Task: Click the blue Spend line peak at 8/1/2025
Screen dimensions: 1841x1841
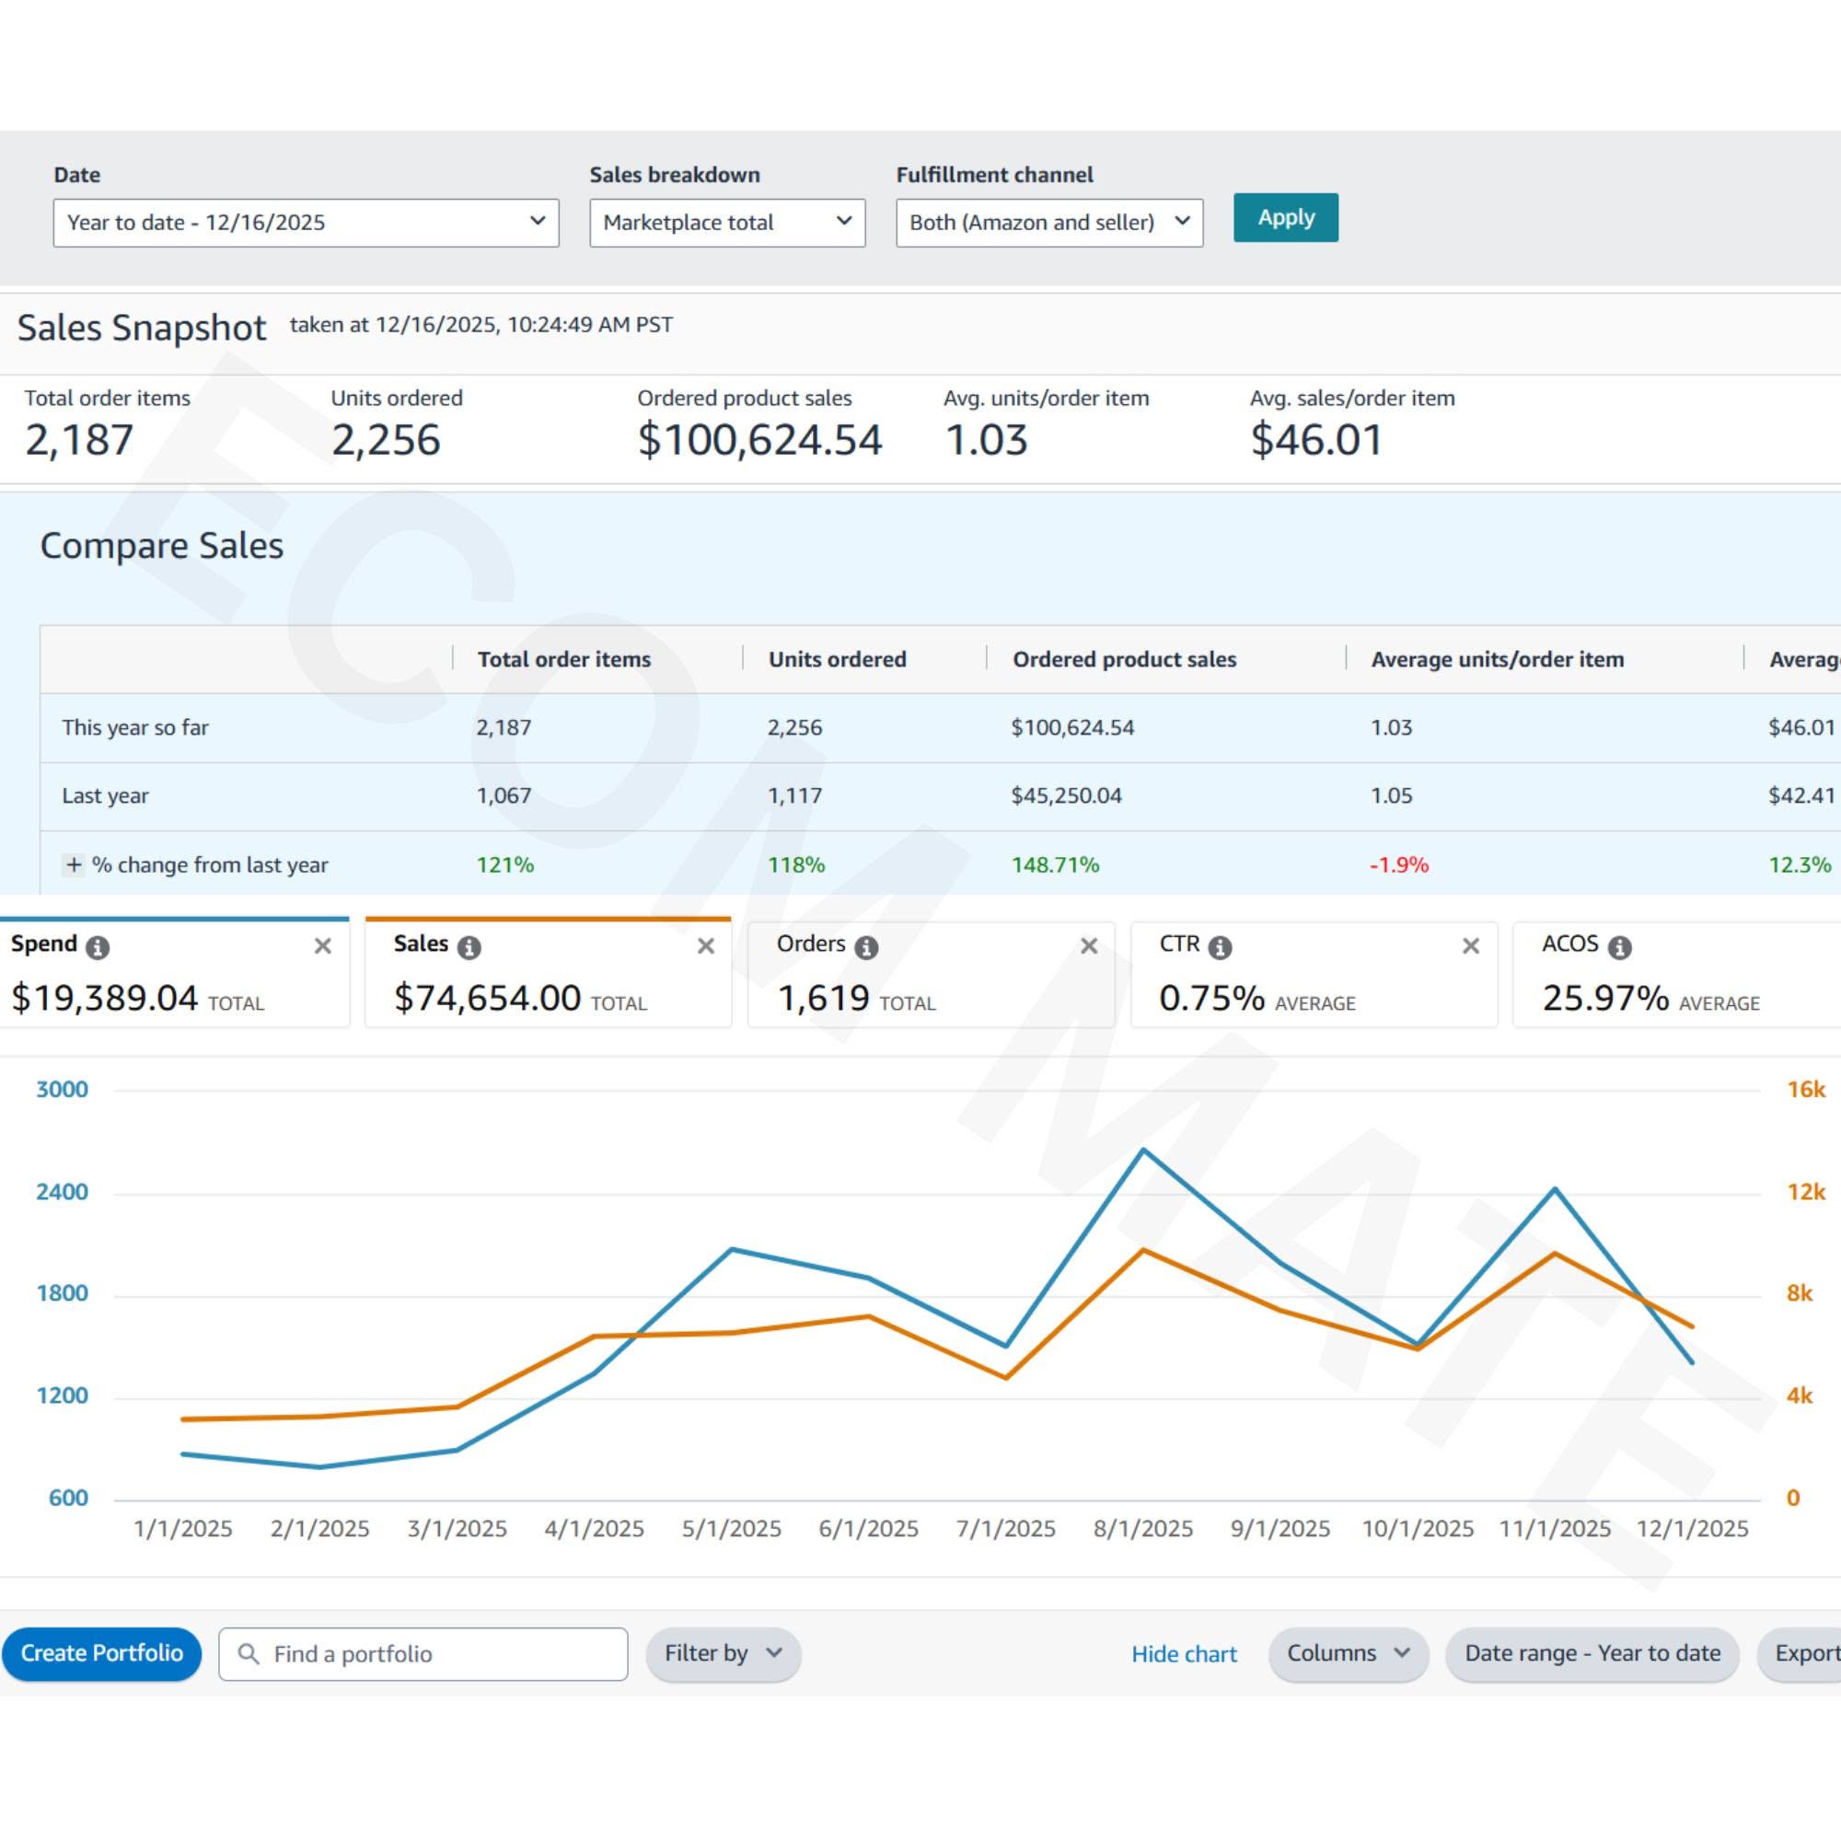Action: click(x=1143, y=1150)
